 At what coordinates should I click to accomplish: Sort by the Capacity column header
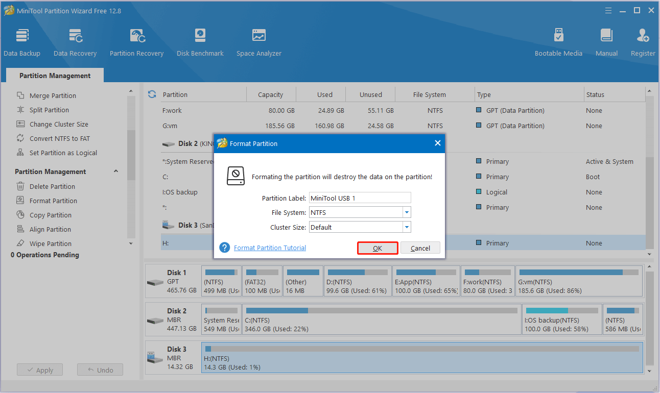tap(271, 94)
